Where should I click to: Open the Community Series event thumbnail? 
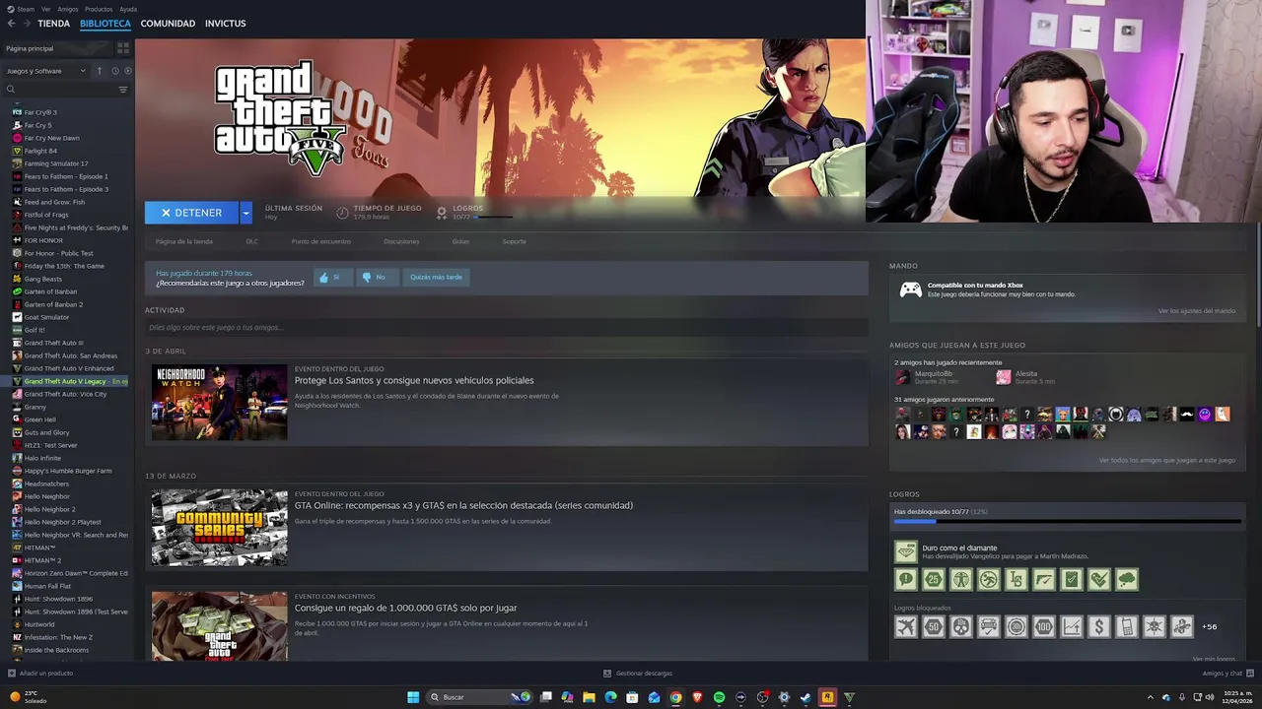point(219,528)
